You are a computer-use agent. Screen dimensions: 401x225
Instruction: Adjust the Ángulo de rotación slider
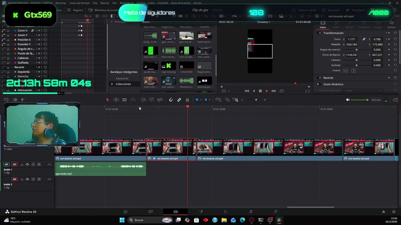[357, 50]
